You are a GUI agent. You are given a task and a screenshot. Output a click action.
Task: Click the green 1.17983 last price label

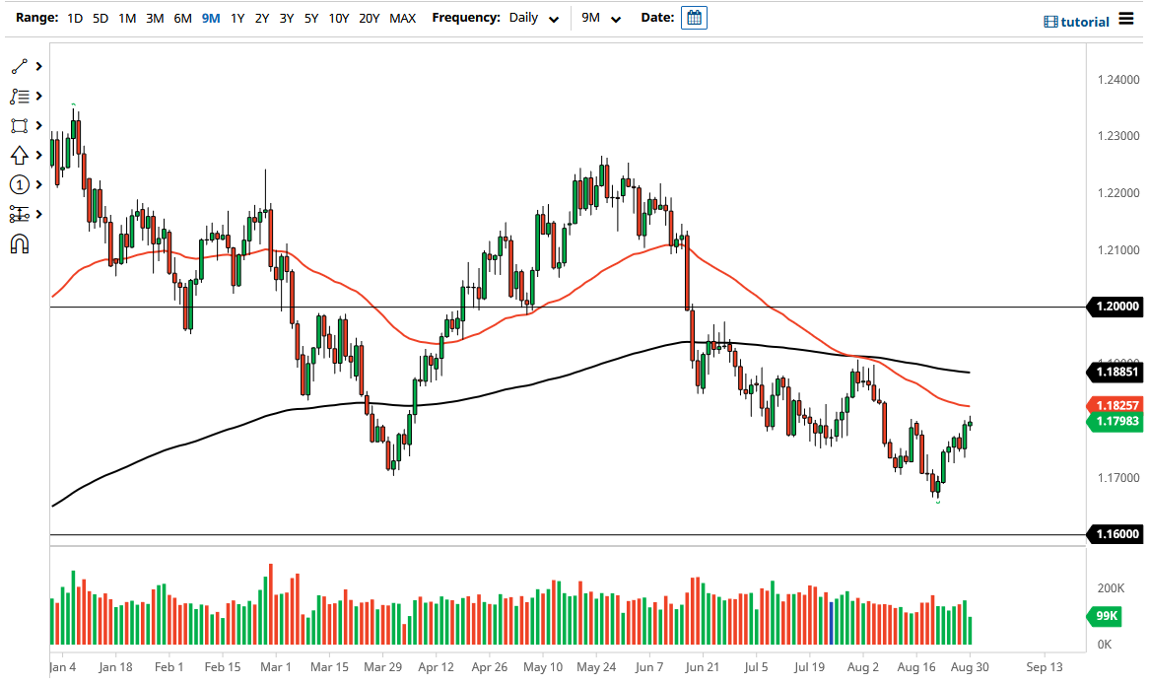[x=1116, y=421]
